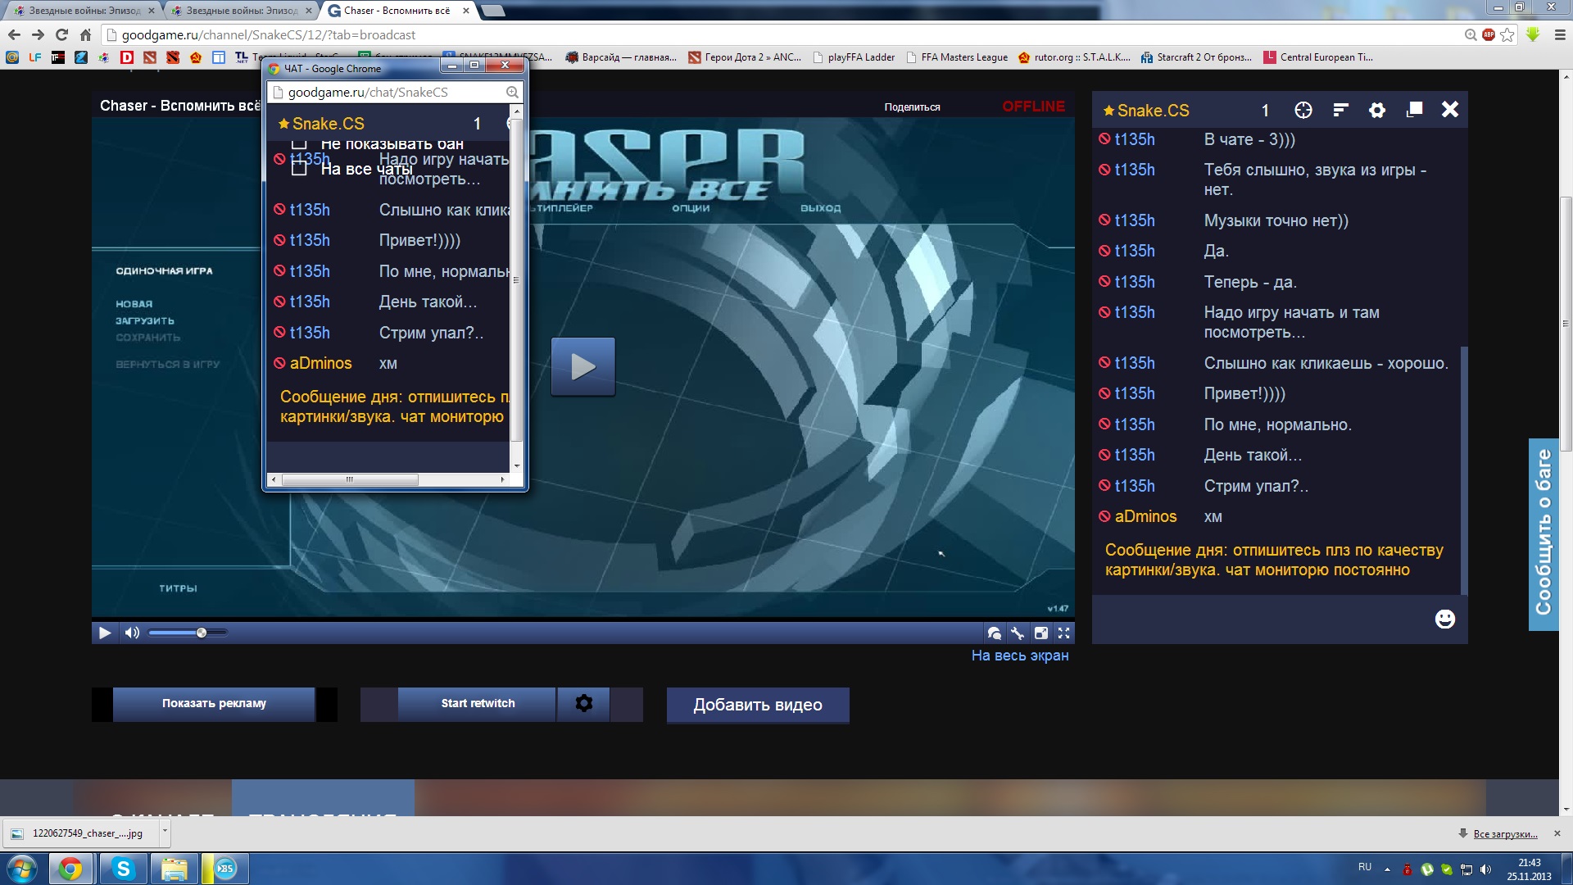Click the uTorrent tray icon
Viewport: 1573px width, 885px height.
(x=1427, y=869)
